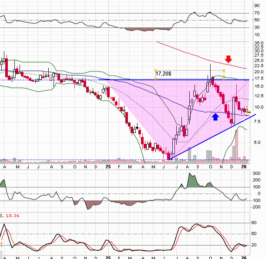Screen dimensions: 265x259
Task: Click the 17.5 price level on right axis
Action: tap(258, 79)
